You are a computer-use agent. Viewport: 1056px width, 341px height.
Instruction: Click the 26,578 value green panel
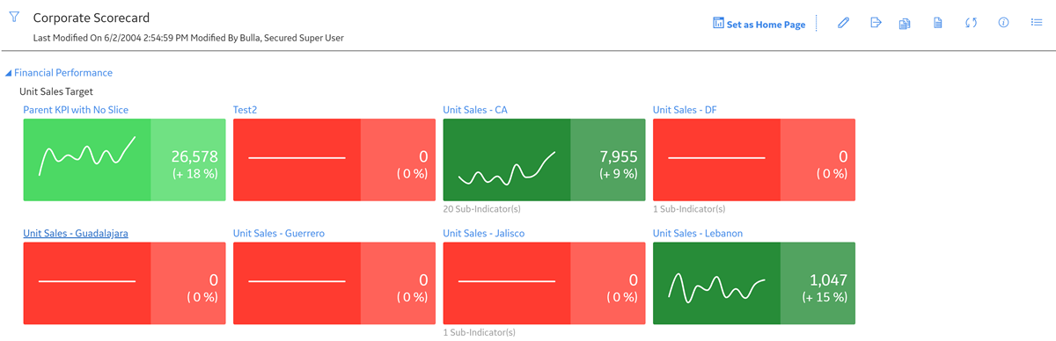[188, 160]
